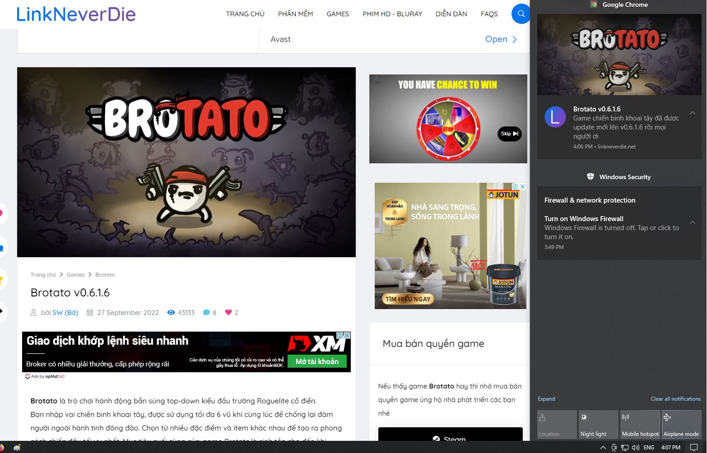Close the Jotun ad using X icon

[x=522, y=186]
